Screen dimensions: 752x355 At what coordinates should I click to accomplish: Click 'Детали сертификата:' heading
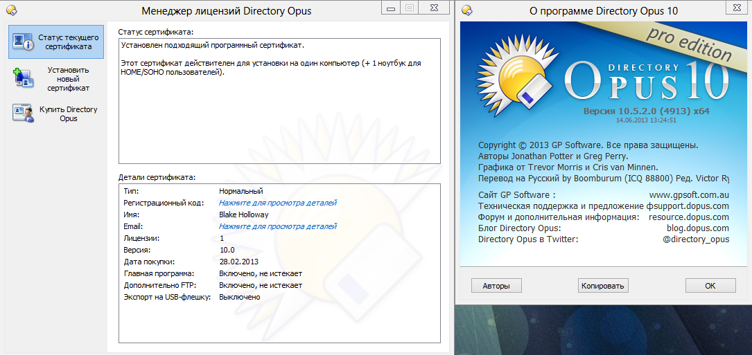pos(157,177)
